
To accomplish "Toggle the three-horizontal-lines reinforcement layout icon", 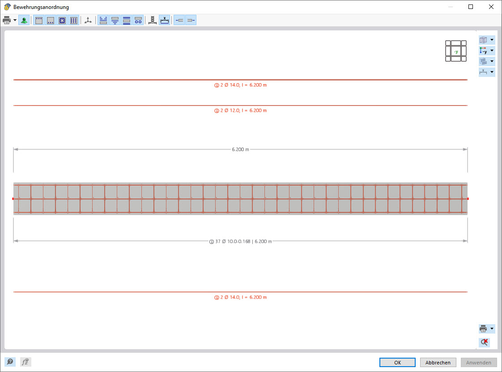I will [x=127, y=21].
